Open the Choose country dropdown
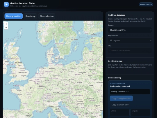 [130, 30]
